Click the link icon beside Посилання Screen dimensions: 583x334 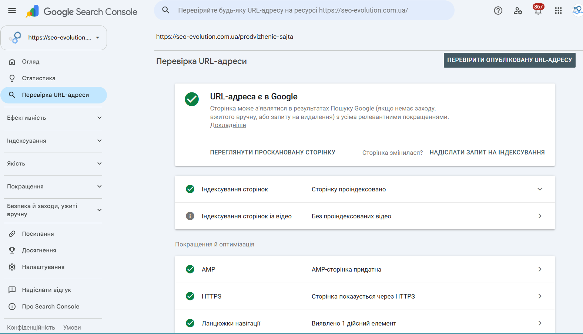pos(12,234)
